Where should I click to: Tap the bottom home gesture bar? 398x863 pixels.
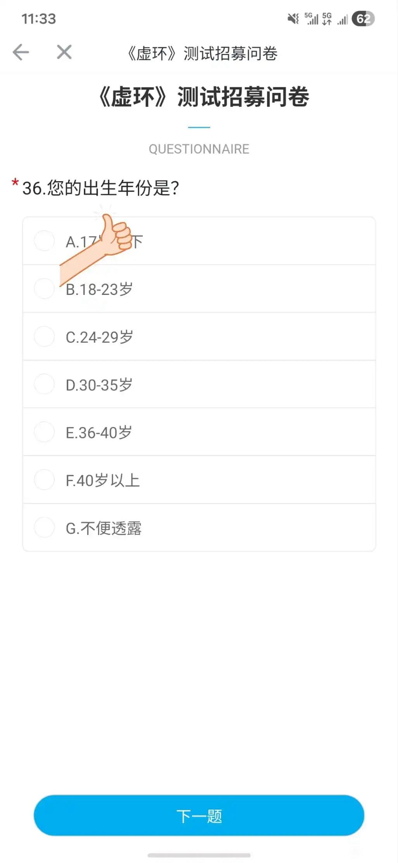tap(199, 855)
